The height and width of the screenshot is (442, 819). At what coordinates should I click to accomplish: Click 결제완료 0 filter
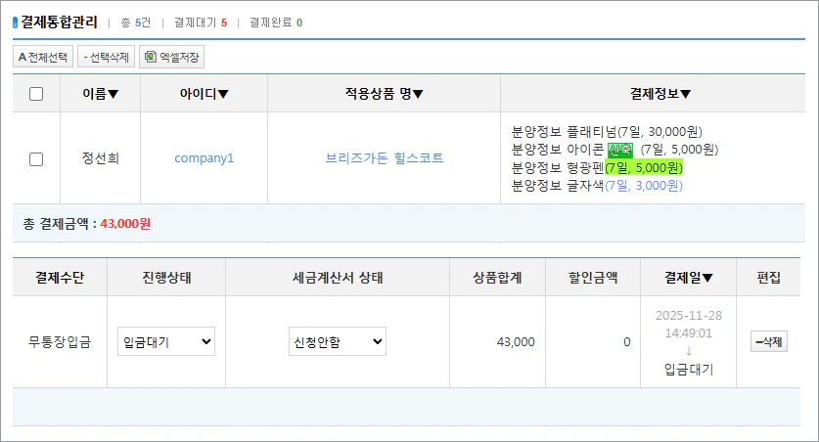(x=276, y=22)
